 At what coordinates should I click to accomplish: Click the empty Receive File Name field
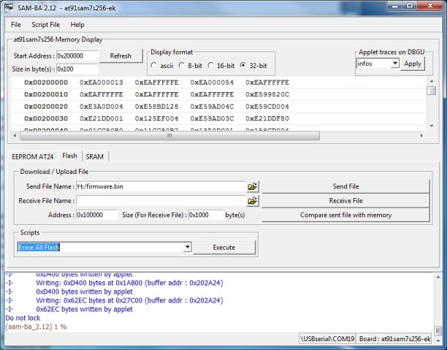click(x=161, y=201)
